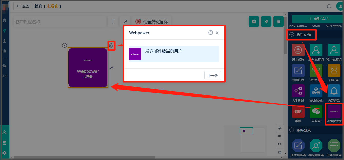344x160 pixels.
Task: Remove the Webpower node with X icon
Action: pyautogui.click(x=65, y=45)
